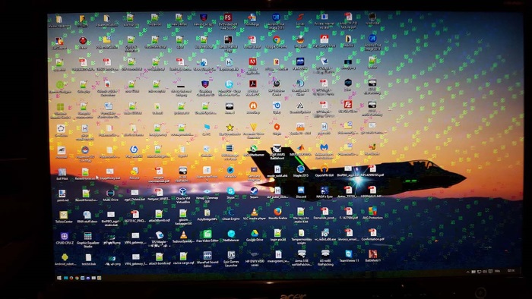Open the Windows Start button
Screen dimensions: 532x299
(x=59, y=278)
